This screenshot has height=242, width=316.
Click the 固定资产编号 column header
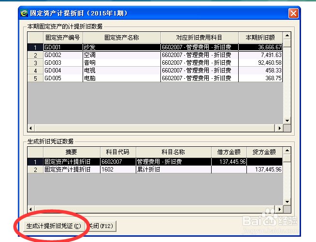tap(63, 38)
